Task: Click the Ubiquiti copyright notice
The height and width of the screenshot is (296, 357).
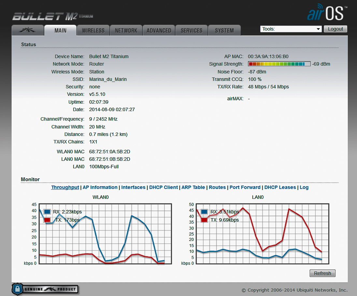Action: [x=294, y=290]
